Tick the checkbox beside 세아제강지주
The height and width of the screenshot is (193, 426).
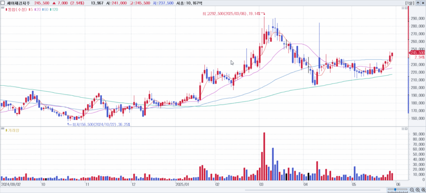pos(3,3)
